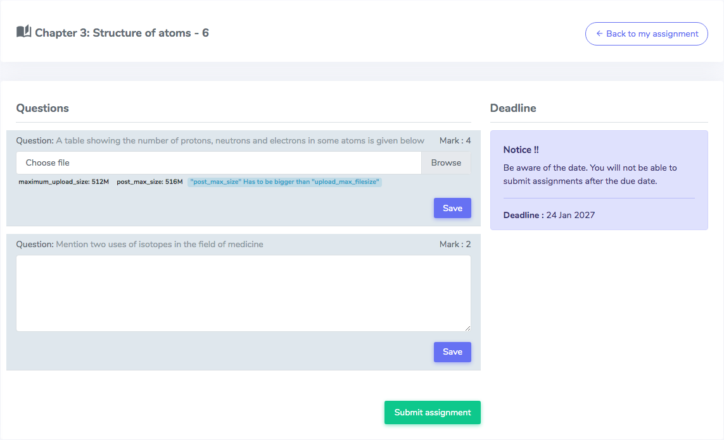Click the post_max_size warning badge
Screen dimensions: 724x440
point(284,181)
